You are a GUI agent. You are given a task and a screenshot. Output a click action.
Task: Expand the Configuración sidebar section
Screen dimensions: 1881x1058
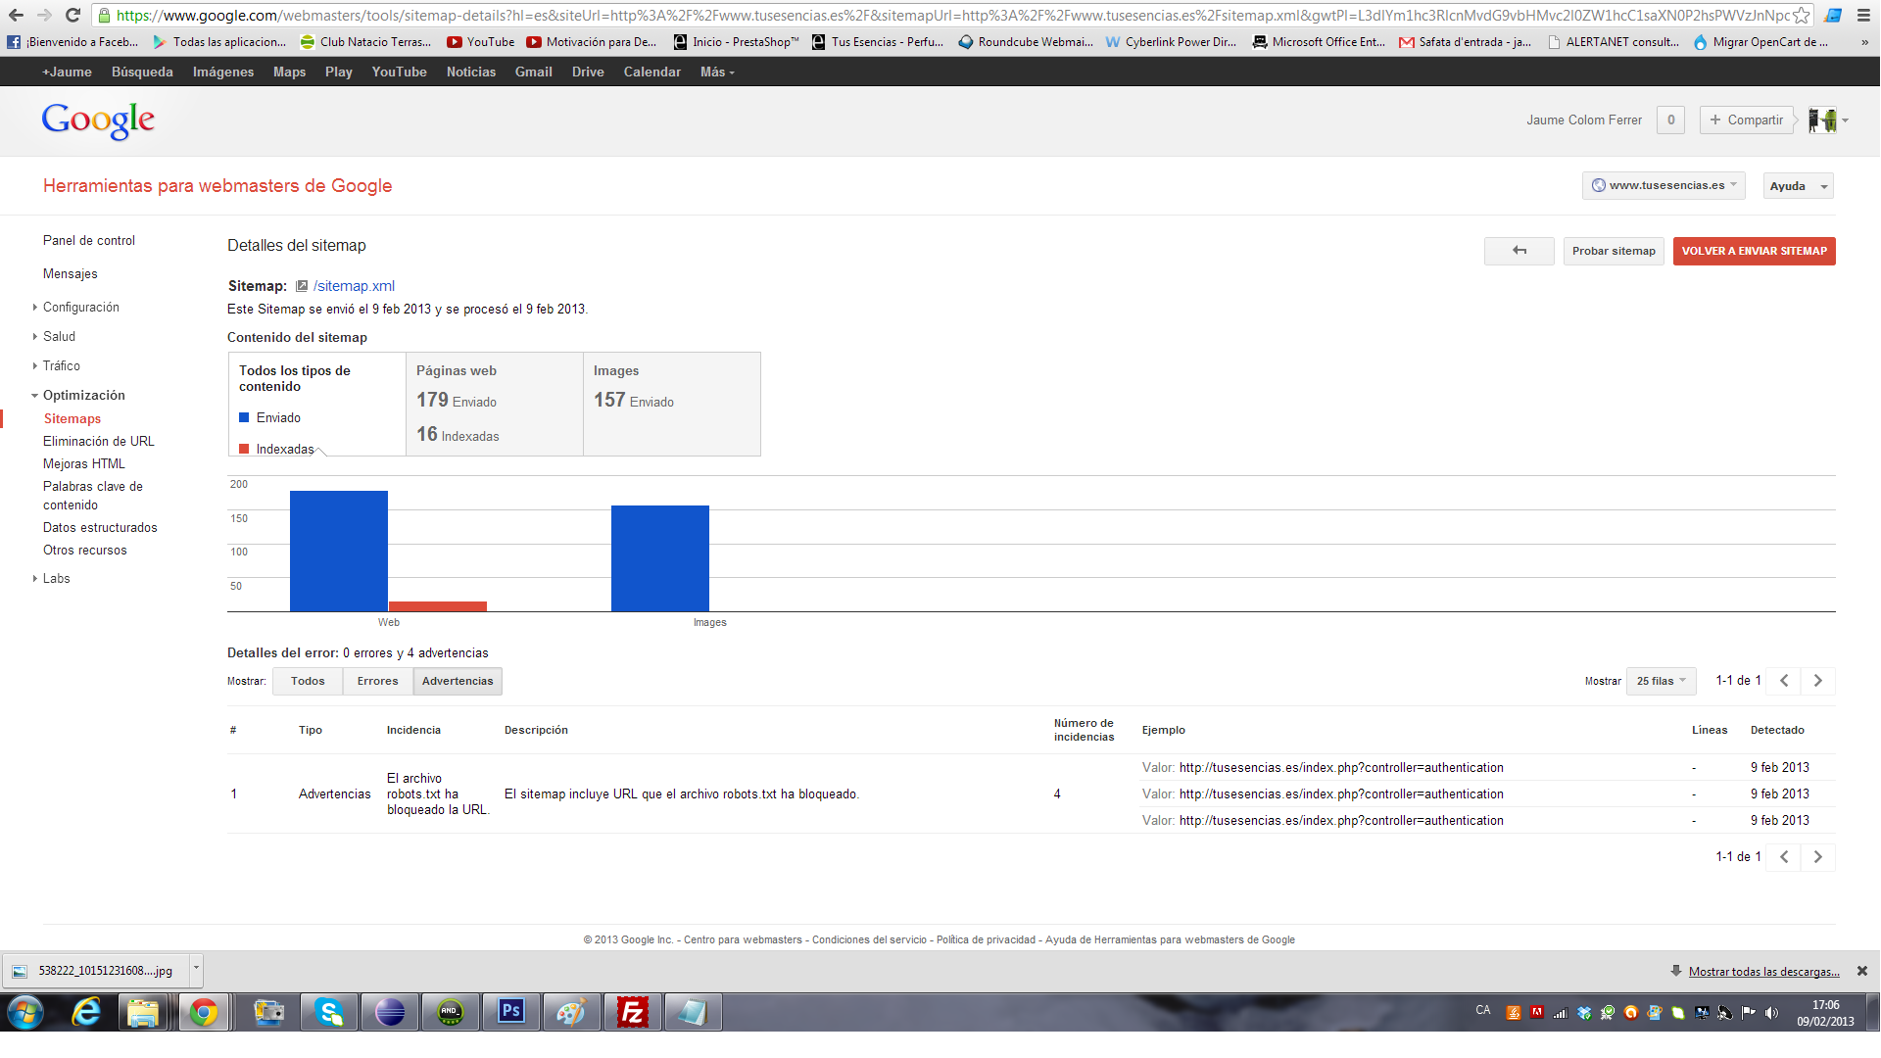tap(80, 308)
